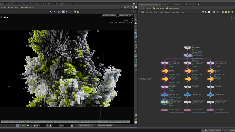This screenshot has width=235, height=132.
Task: Click the get_Shapes SOP import node
Action: pos(187,47)
